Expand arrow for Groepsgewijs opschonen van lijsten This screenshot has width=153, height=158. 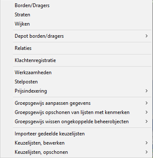coord(146,112)
